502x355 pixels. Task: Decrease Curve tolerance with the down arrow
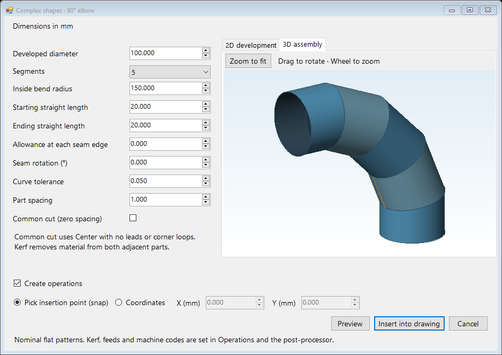coord(206,184)
